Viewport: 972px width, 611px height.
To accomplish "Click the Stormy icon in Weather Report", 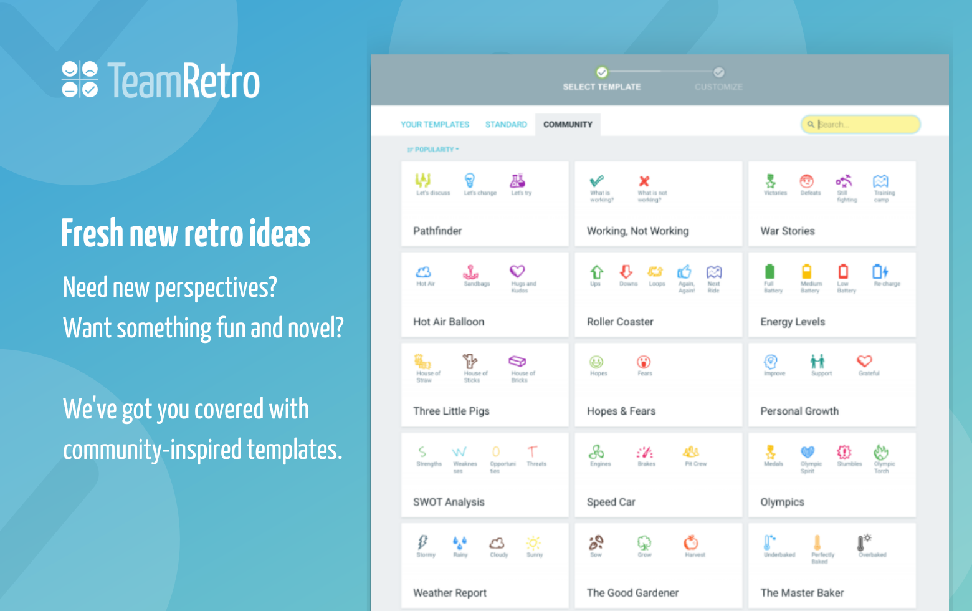I will (422, 542).
